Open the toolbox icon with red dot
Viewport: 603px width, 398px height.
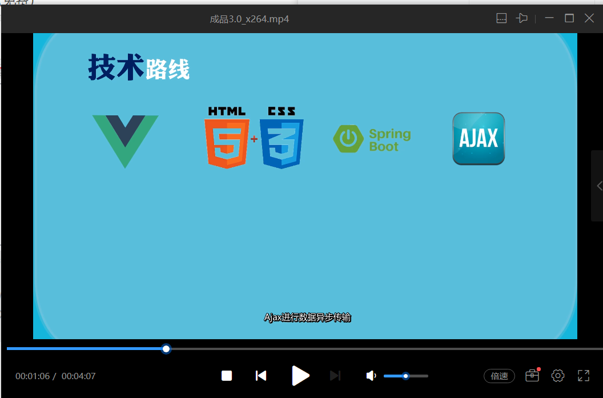532,375
